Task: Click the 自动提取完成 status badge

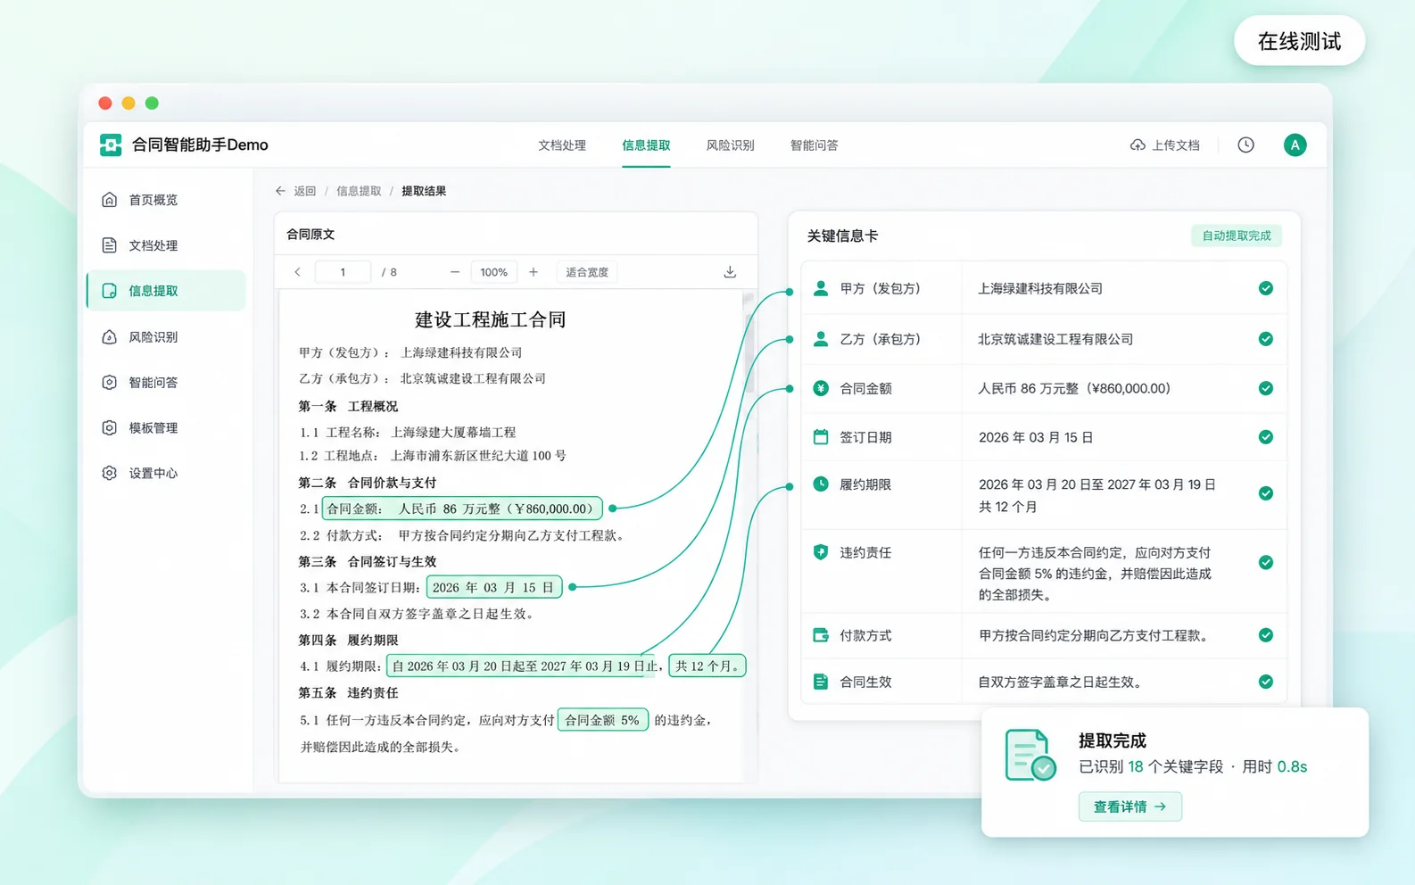Action: 1236,236
